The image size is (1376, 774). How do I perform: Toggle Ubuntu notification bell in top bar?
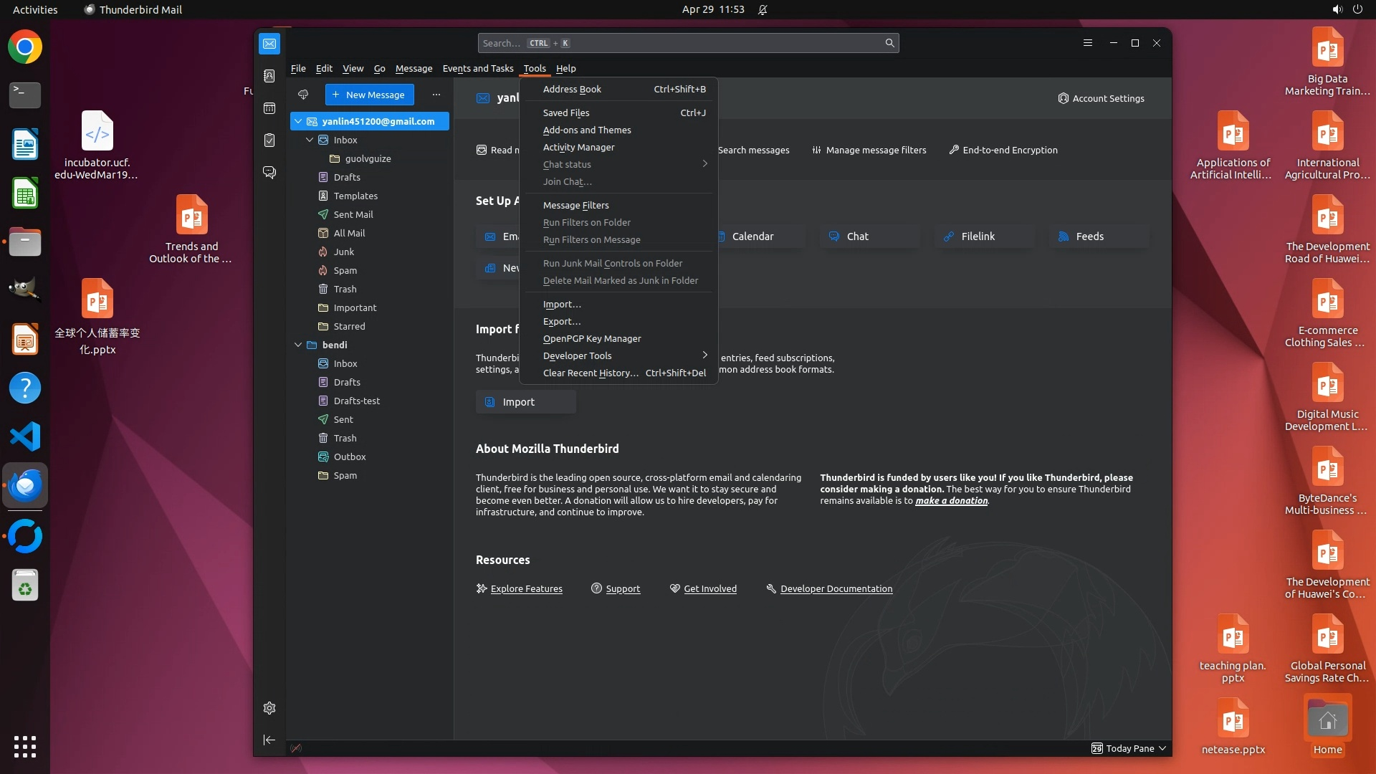click(x=763, y=9)
